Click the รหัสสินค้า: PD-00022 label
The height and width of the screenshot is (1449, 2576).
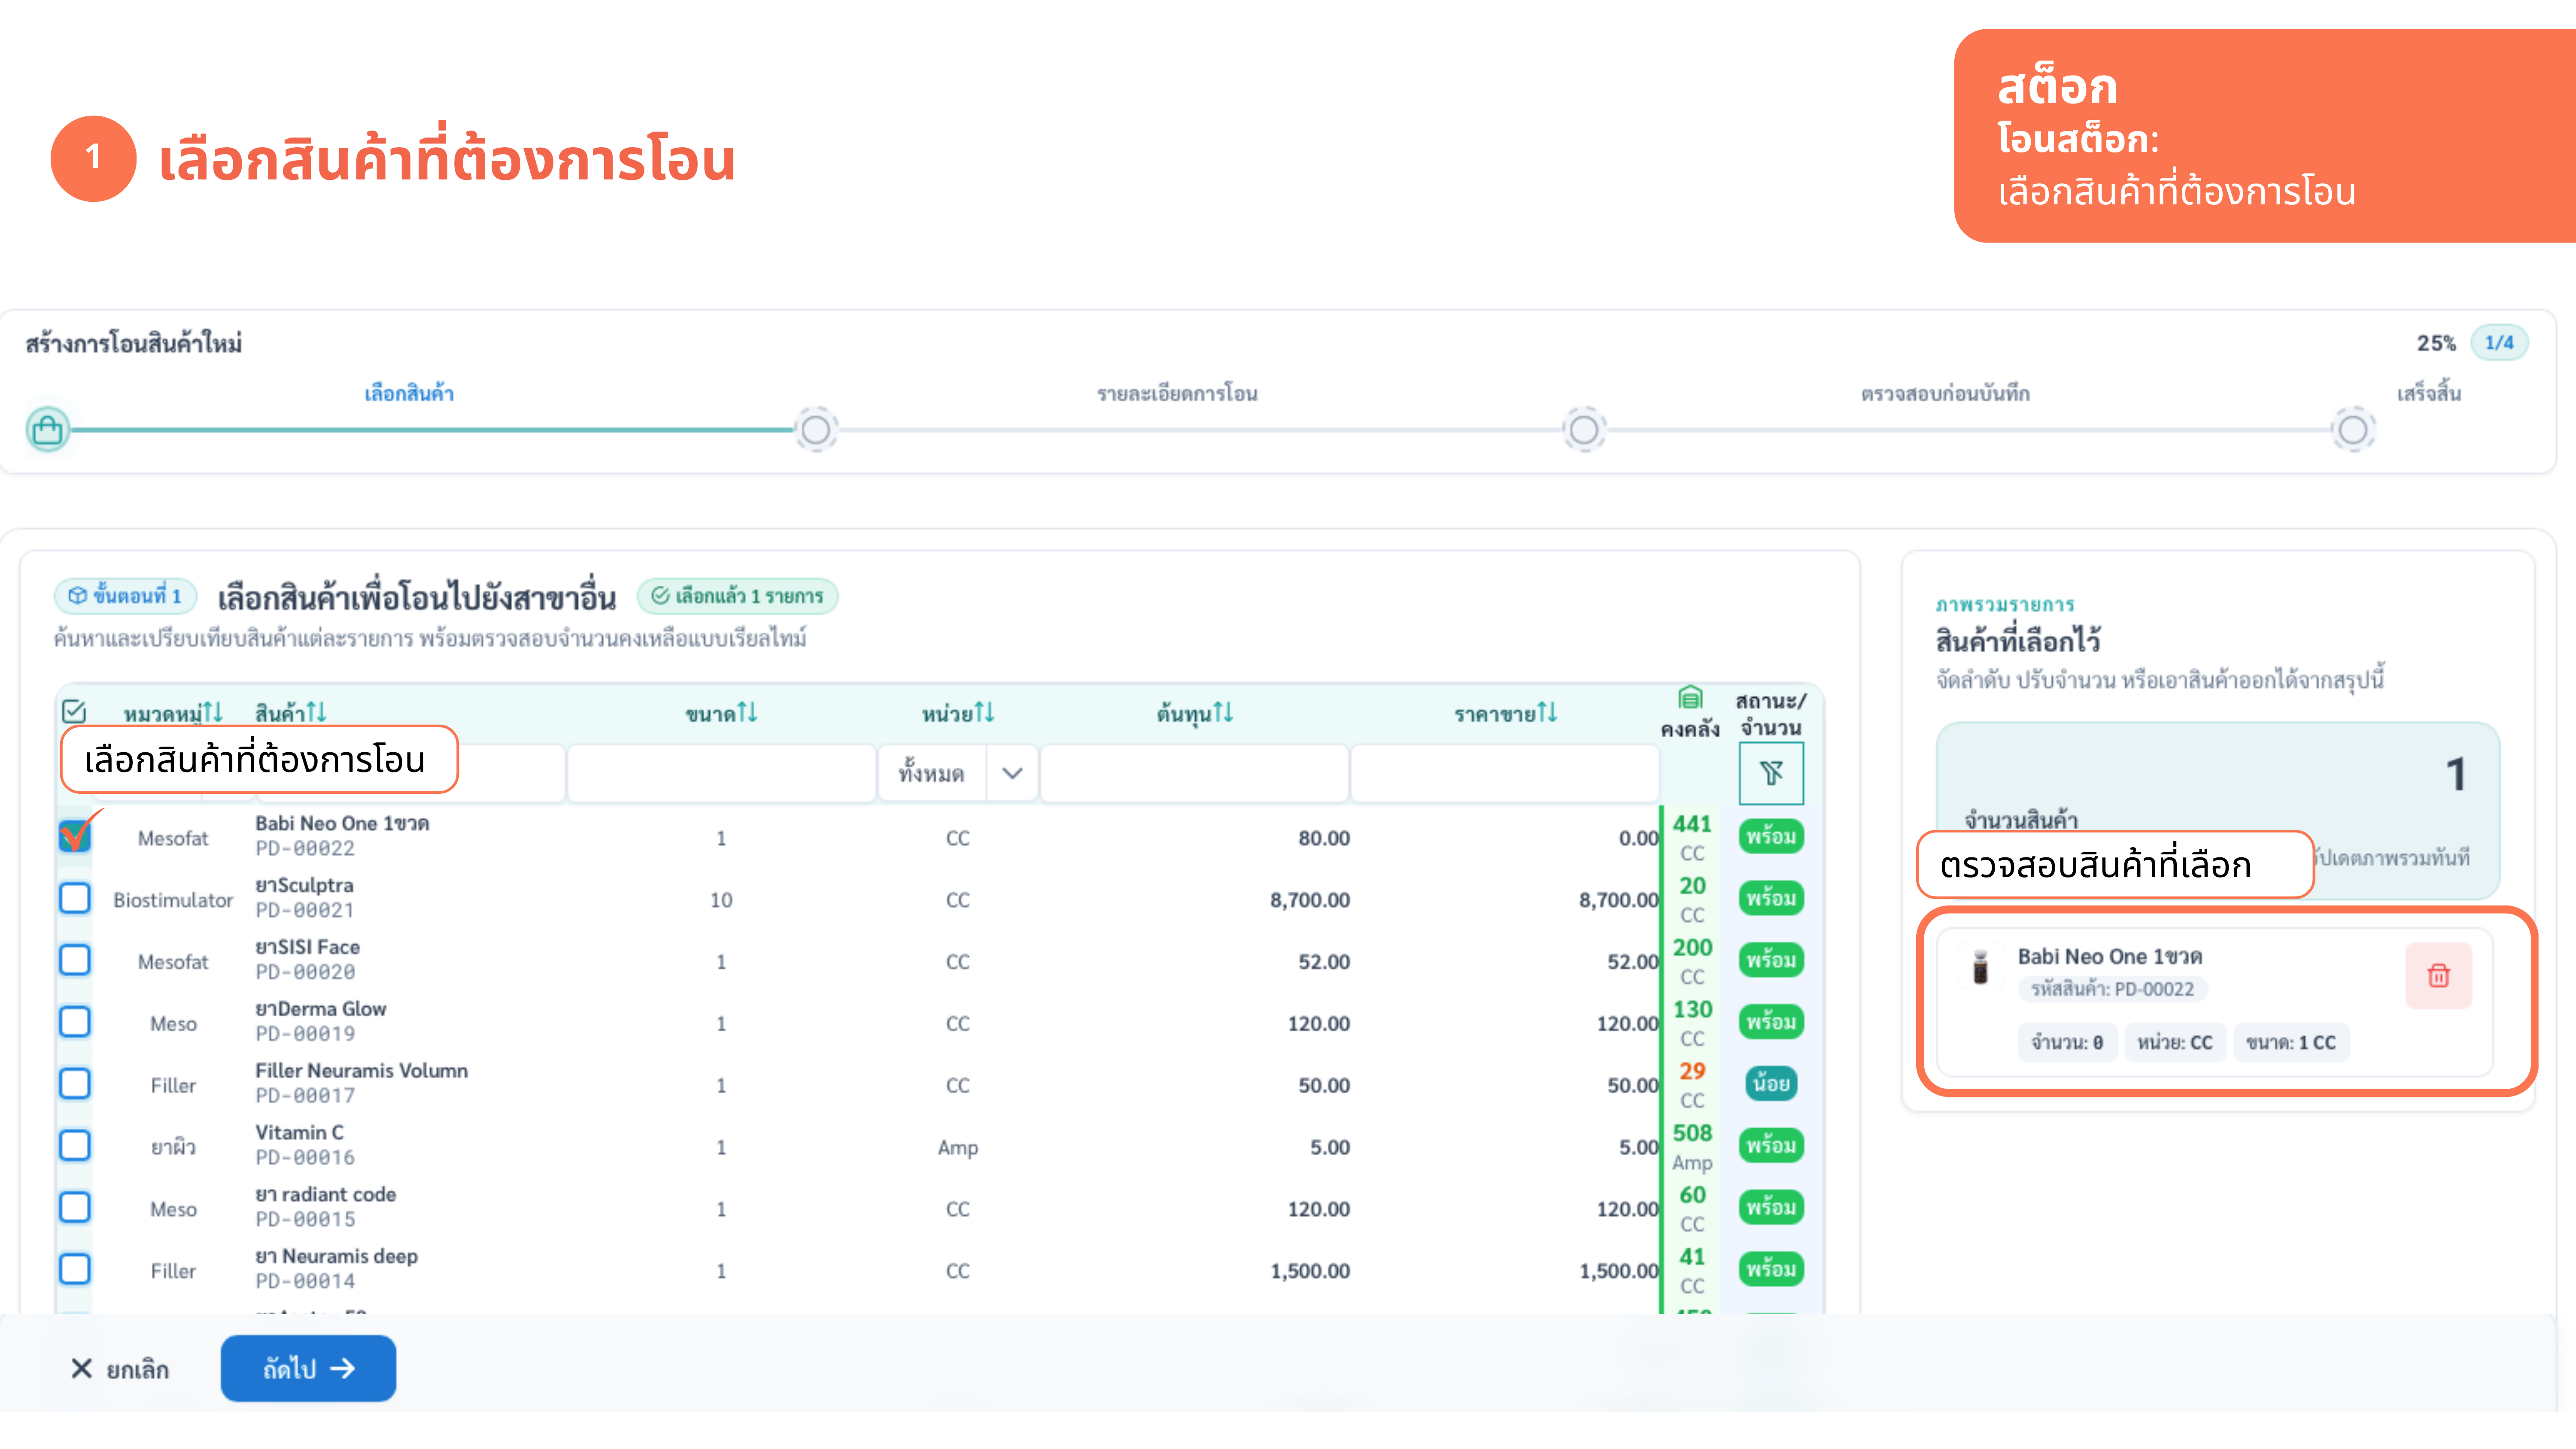(x=2112, y=989)
